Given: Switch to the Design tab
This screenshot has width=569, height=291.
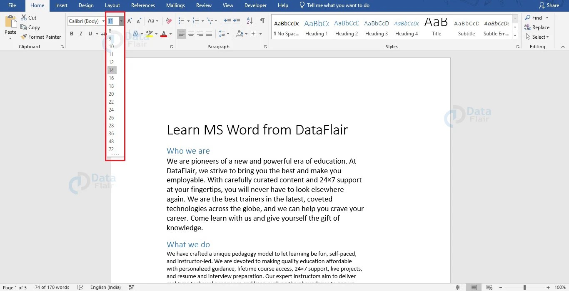Looking at the screenshot, I should (86, 5).
